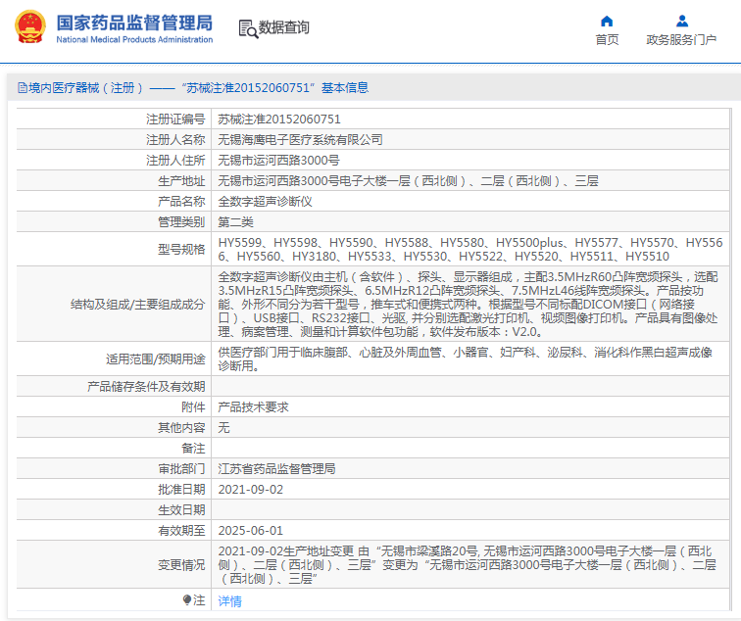Click 第二类 management category value

click(236, 222)
